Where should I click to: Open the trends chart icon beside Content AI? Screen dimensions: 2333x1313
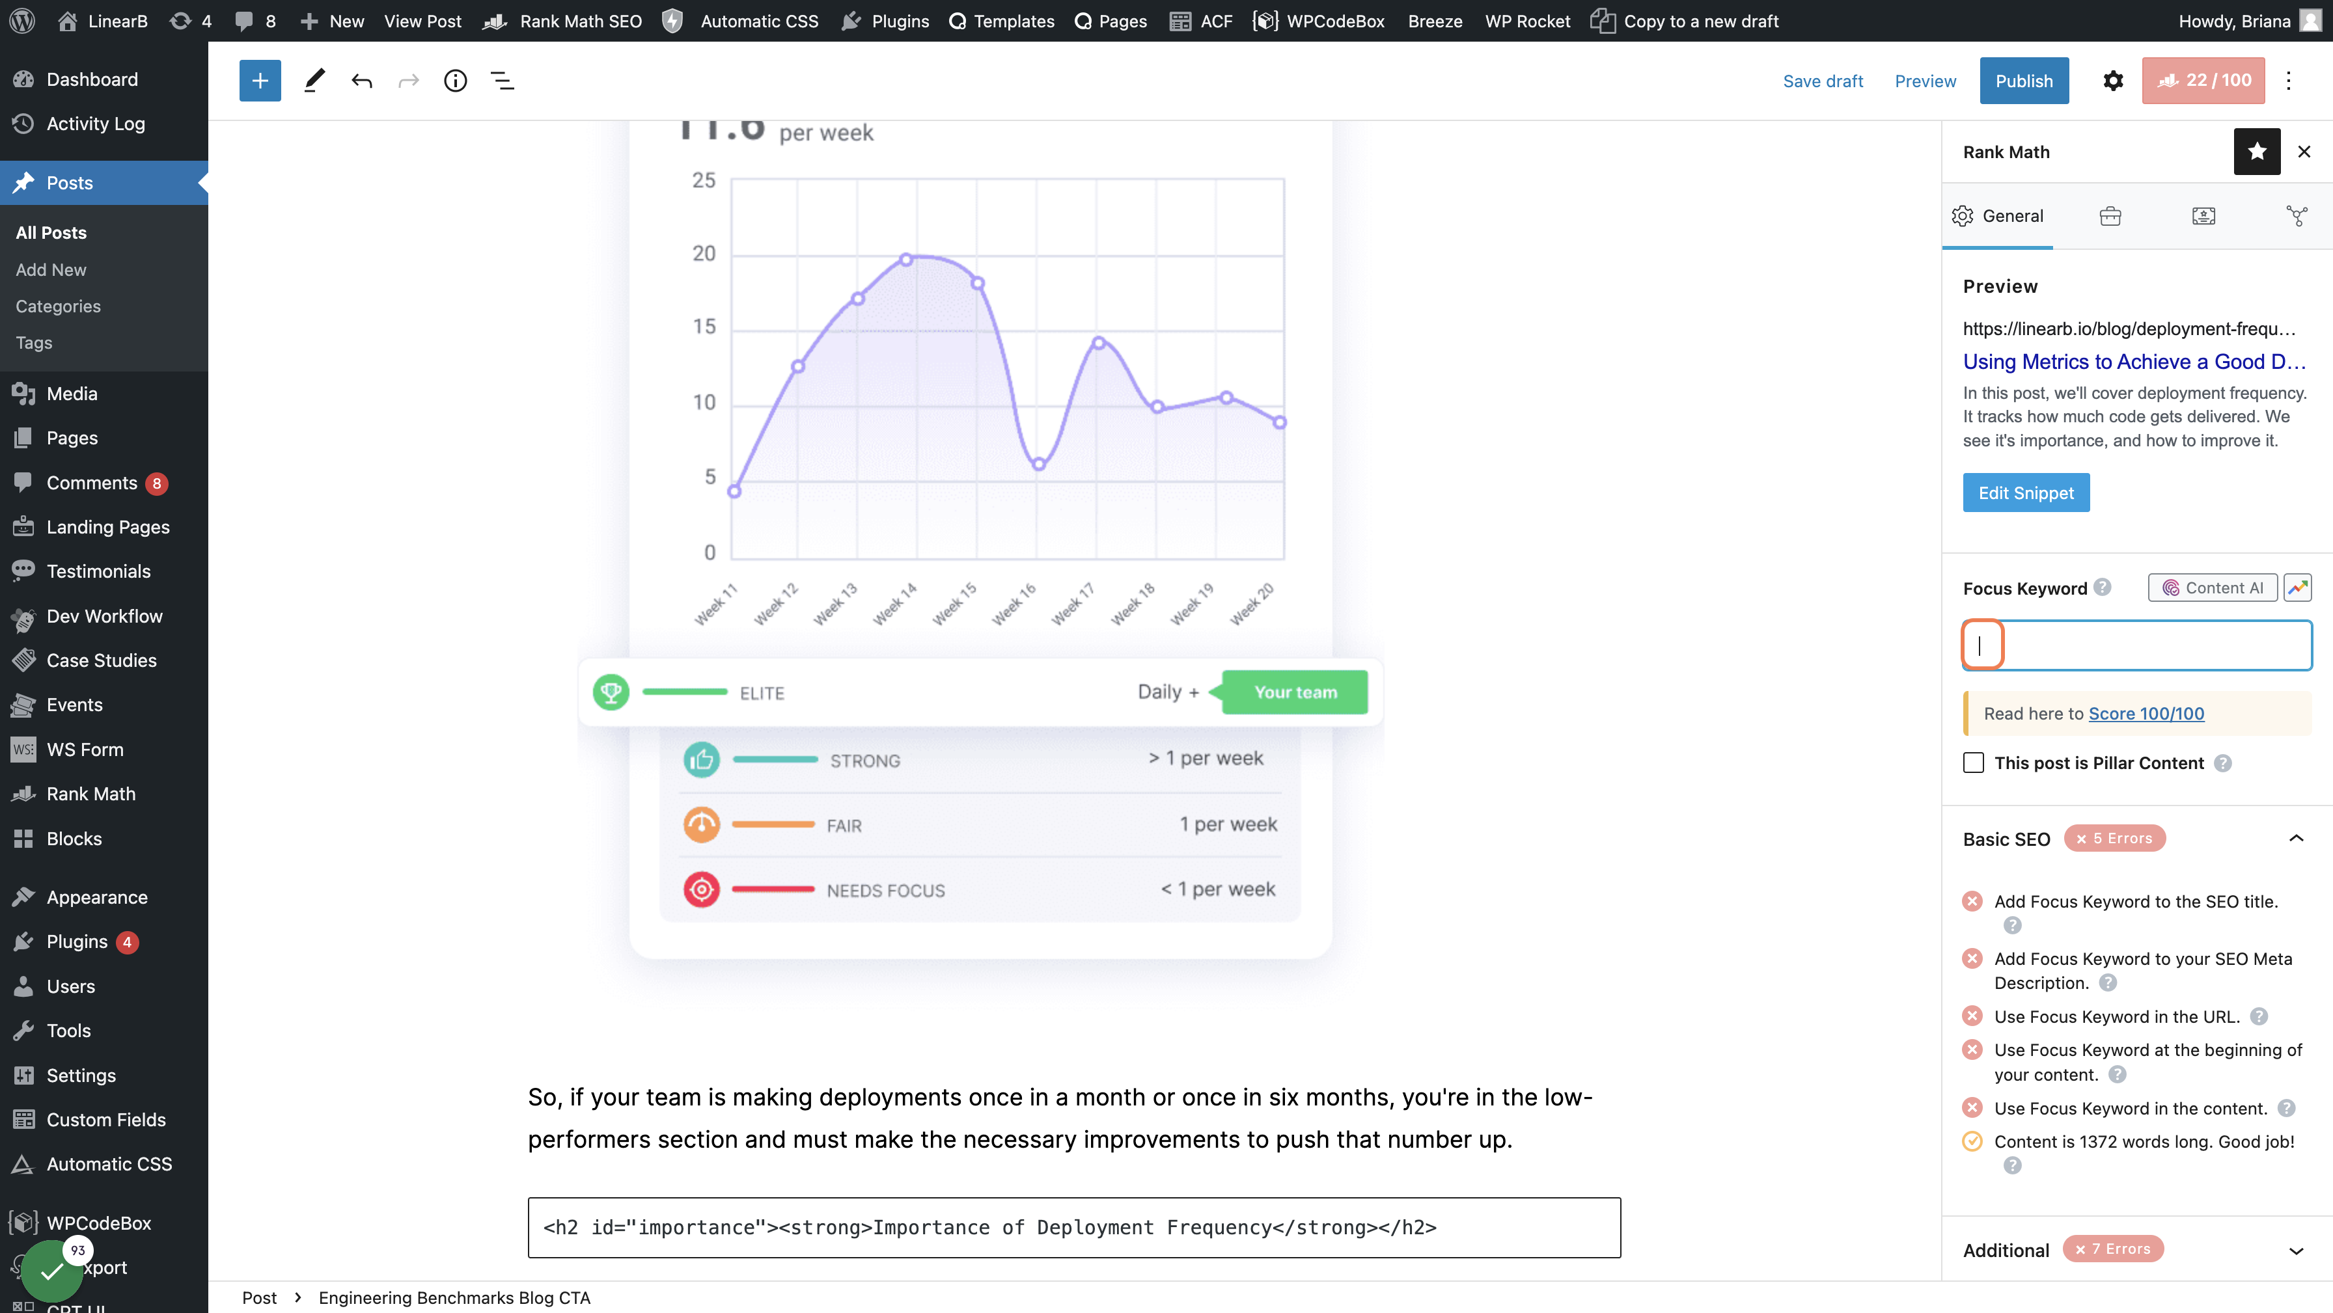[x=2298, y=588]
